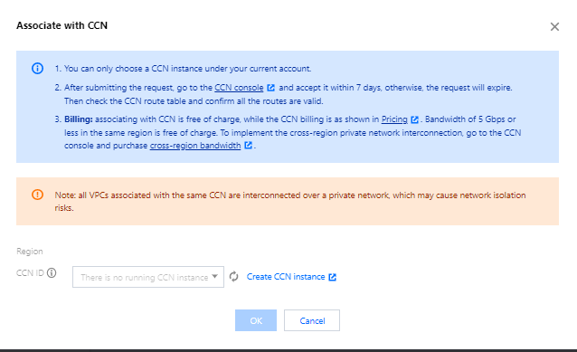Open the Create CCN instance link
The height and width of the screenshot is (352, 577).
286,277
